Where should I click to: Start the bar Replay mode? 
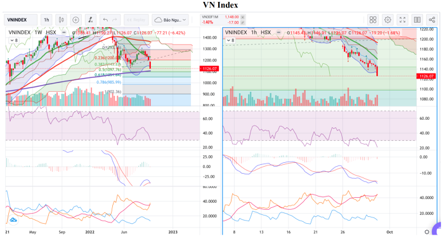136,20
